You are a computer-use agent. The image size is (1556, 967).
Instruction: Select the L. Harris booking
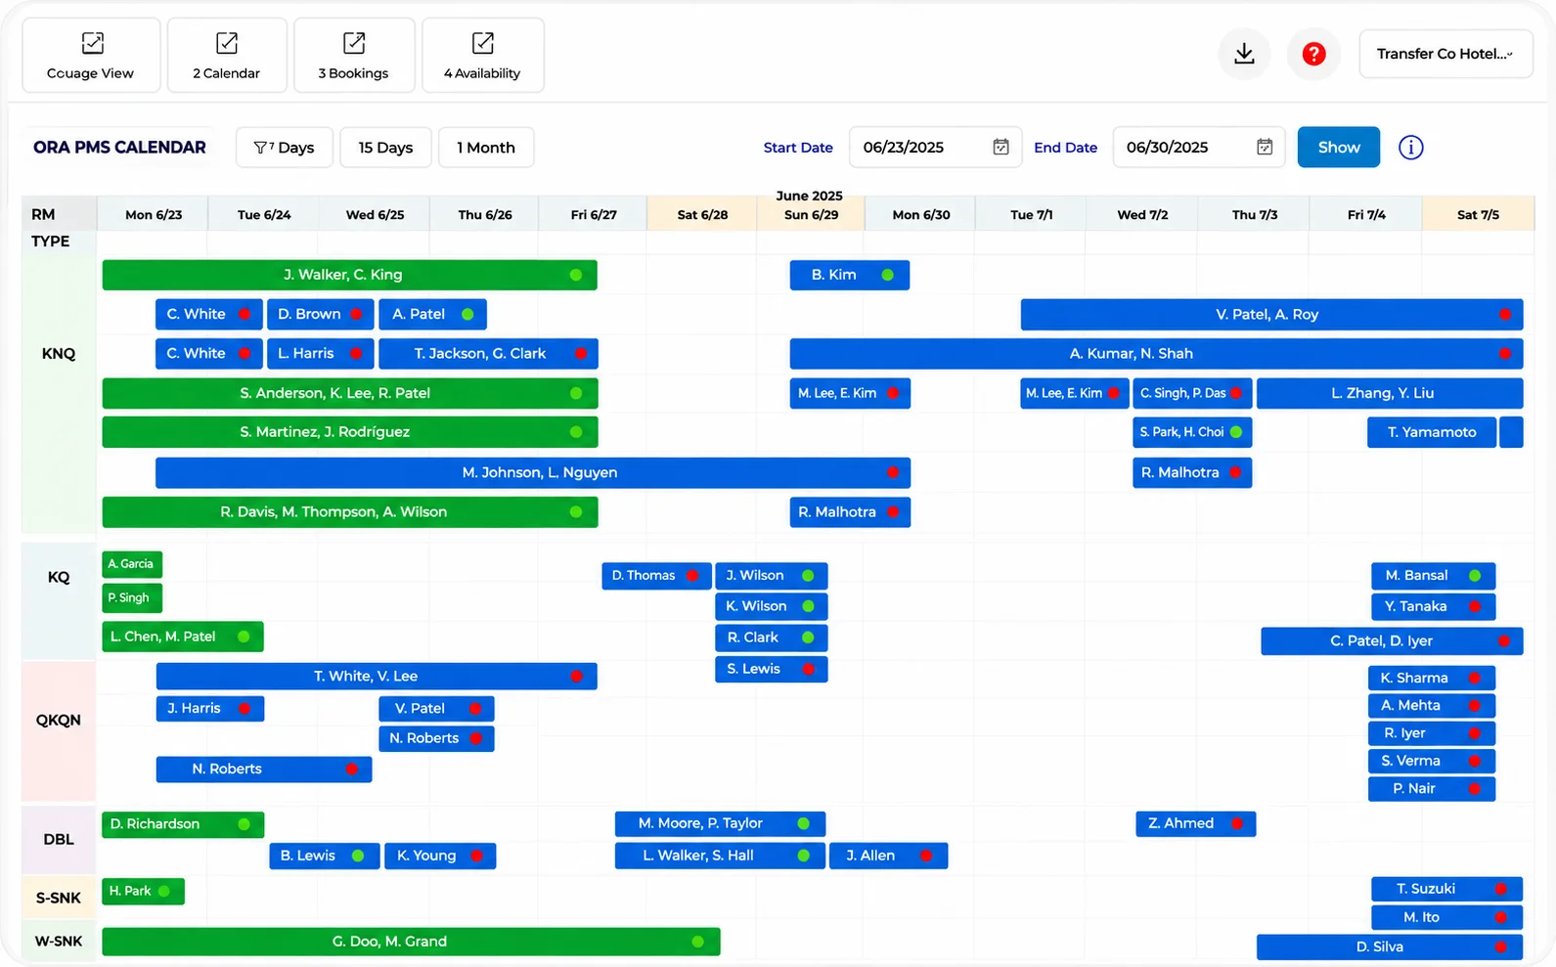[x=321, y=354]
